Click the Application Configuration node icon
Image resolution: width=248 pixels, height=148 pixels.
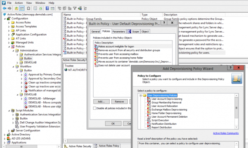(x=13, y=34)
